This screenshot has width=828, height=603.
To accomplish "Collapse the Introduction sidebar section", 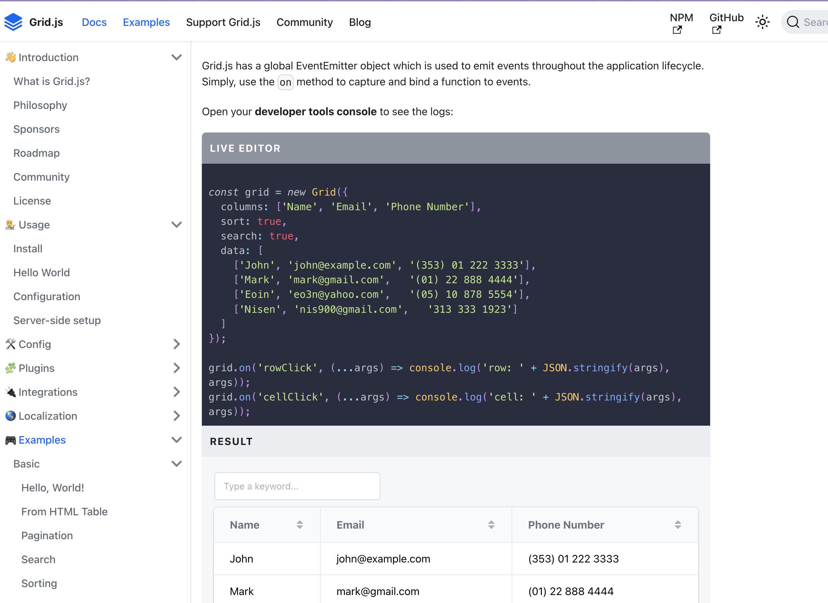I will 177,57.
